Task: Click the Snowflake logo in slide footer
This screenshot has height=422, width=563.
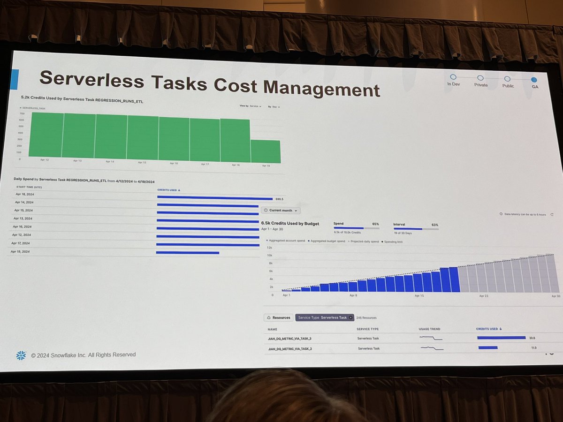Action: [x=21, y=355]
